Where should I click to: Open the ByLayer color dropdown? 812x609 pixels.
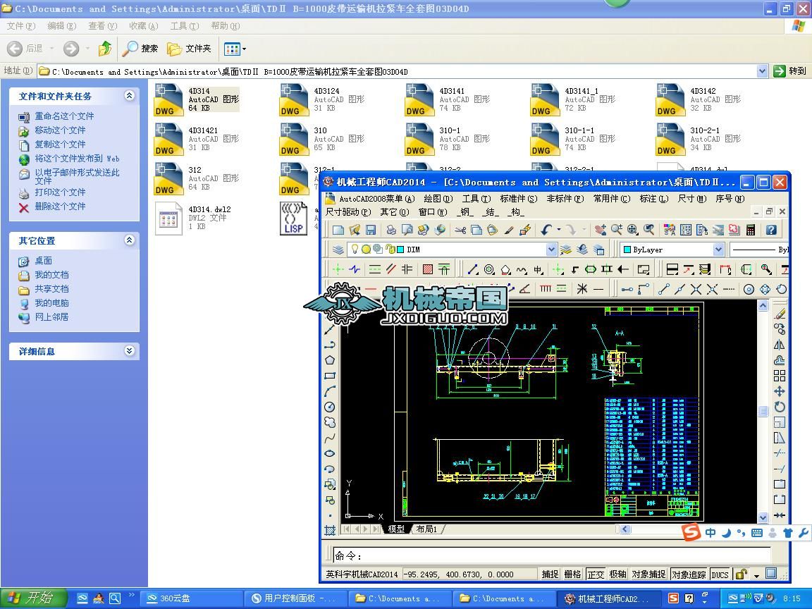(718, 250)
